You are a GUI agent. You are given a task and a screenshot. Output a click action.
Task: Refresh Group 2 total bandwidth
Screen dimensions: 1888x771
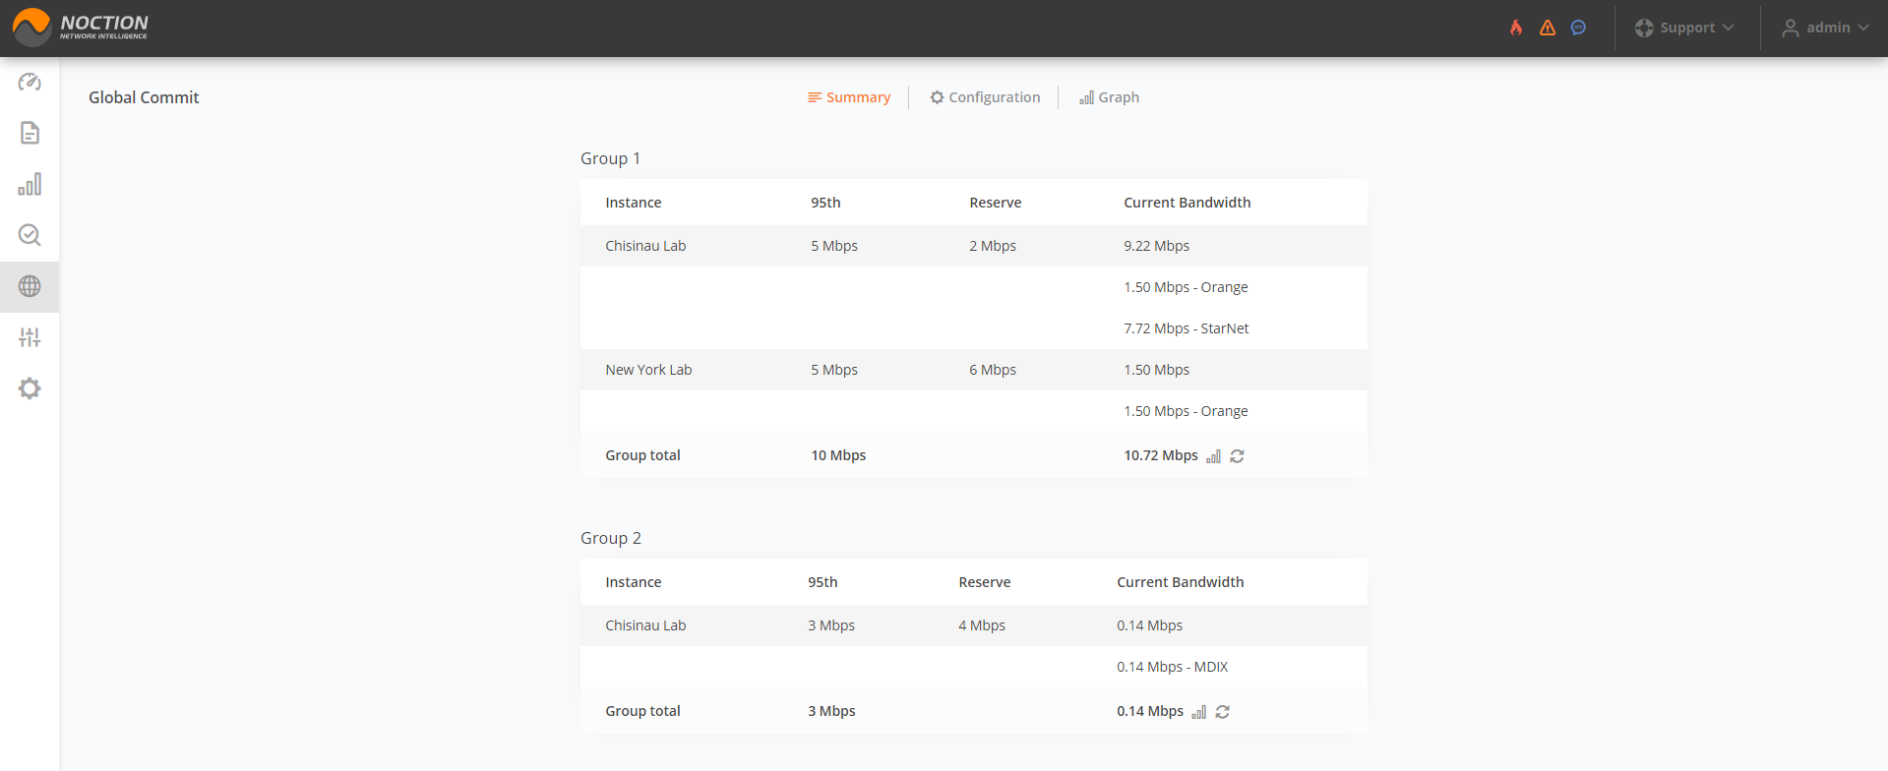pyautogui.click(x=1222, y=712)
